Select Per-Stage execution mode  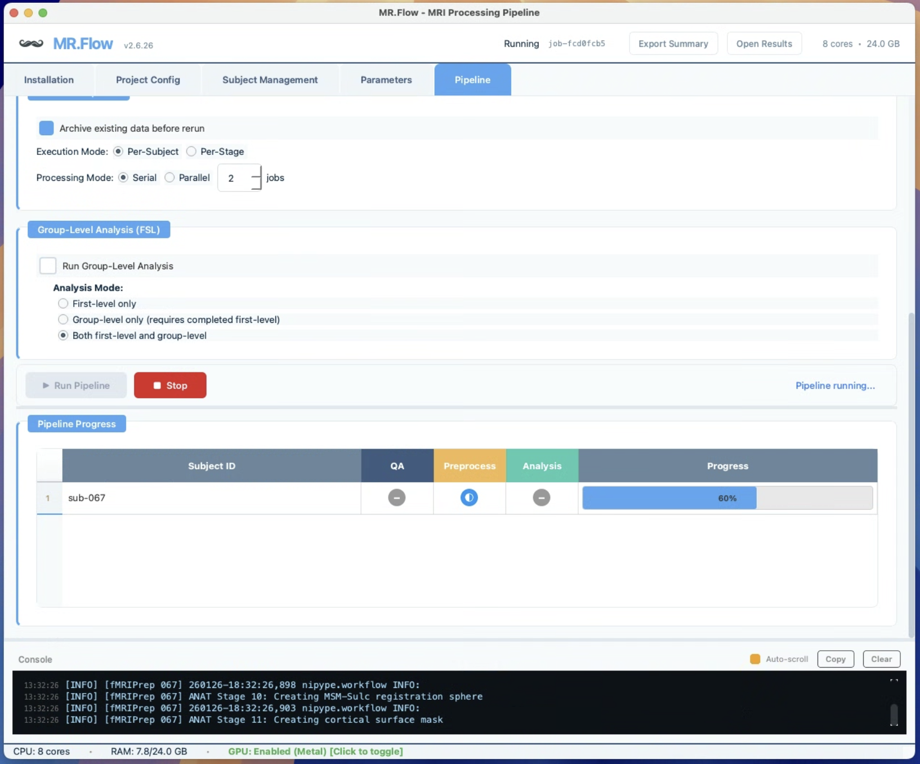pyautogui.click(x=191, y=151)
